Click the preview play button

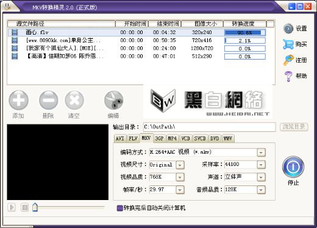pyautogui.click(x=12, y=207)
